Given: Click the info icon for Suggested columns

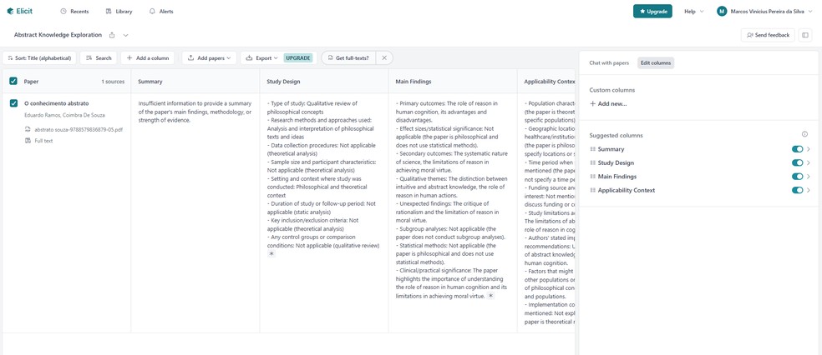Looking at the screenshot, I should [804, 134].
